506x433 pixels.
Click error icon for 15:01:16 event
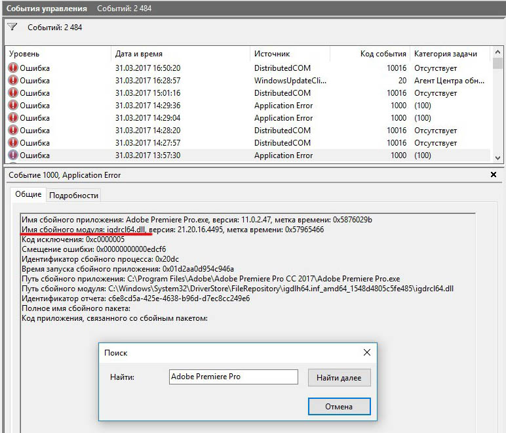click(x=13, y=93)
